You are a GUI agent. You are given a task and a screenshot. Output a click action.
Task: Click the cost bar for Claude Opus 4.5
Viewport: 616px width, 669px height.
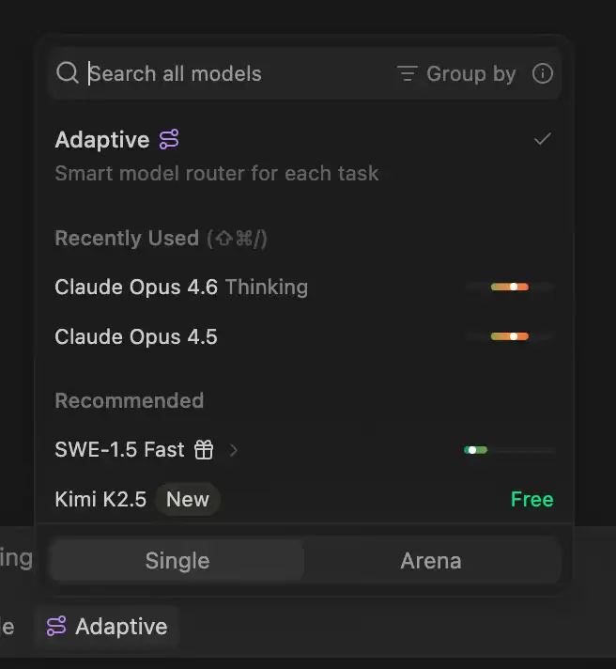[510, 336]
